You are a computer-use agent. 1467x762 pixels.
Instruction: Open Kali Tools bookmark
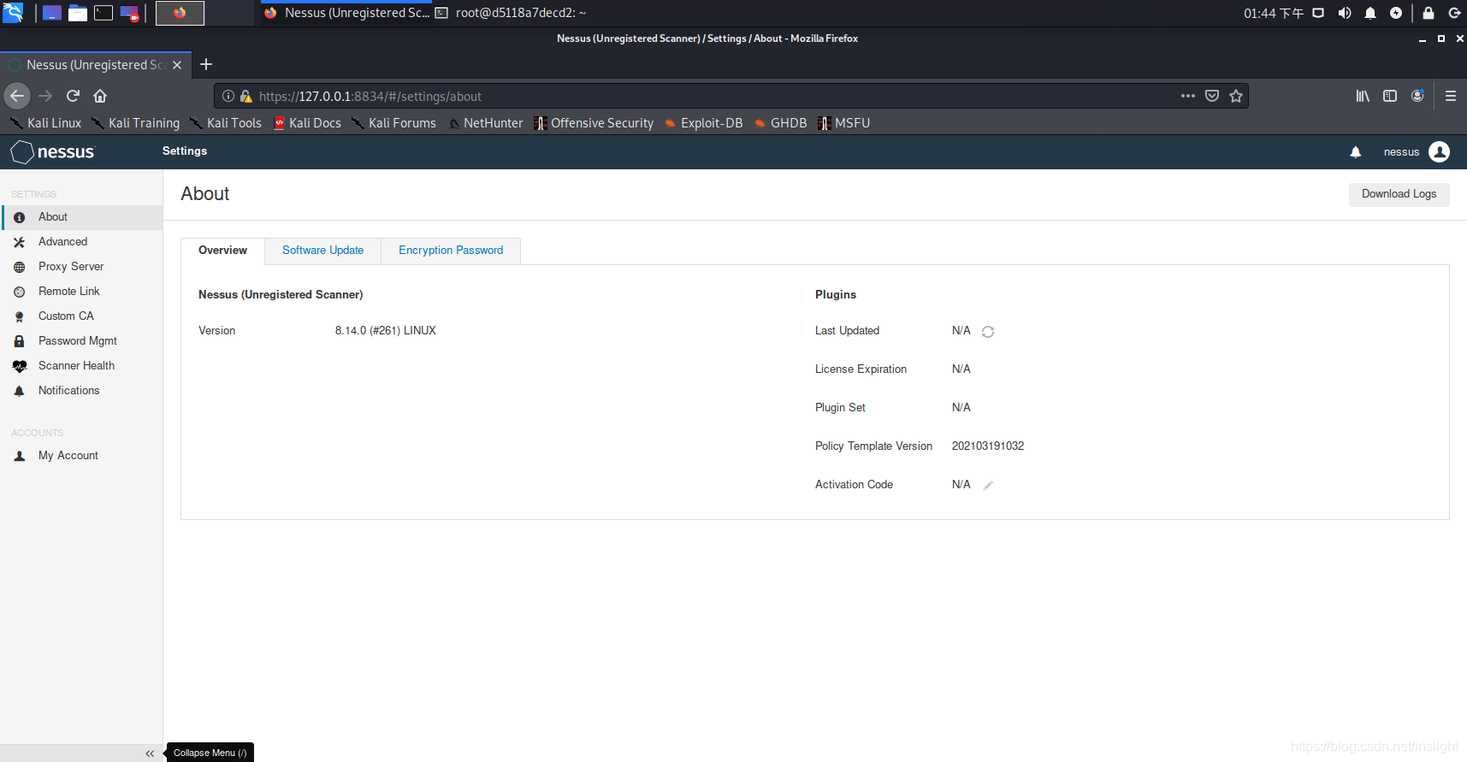click(x=225, y=123)
